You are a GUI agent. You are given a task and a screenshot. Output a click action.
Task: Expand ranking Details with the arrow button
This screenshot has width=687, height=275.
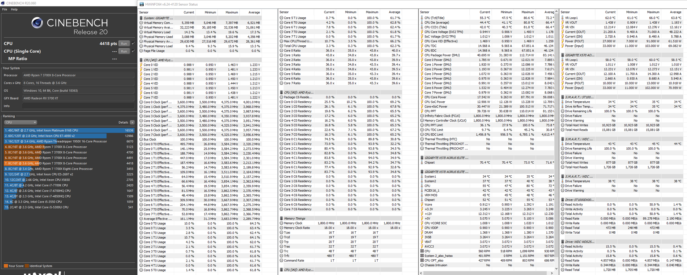(x=132, y=122)
